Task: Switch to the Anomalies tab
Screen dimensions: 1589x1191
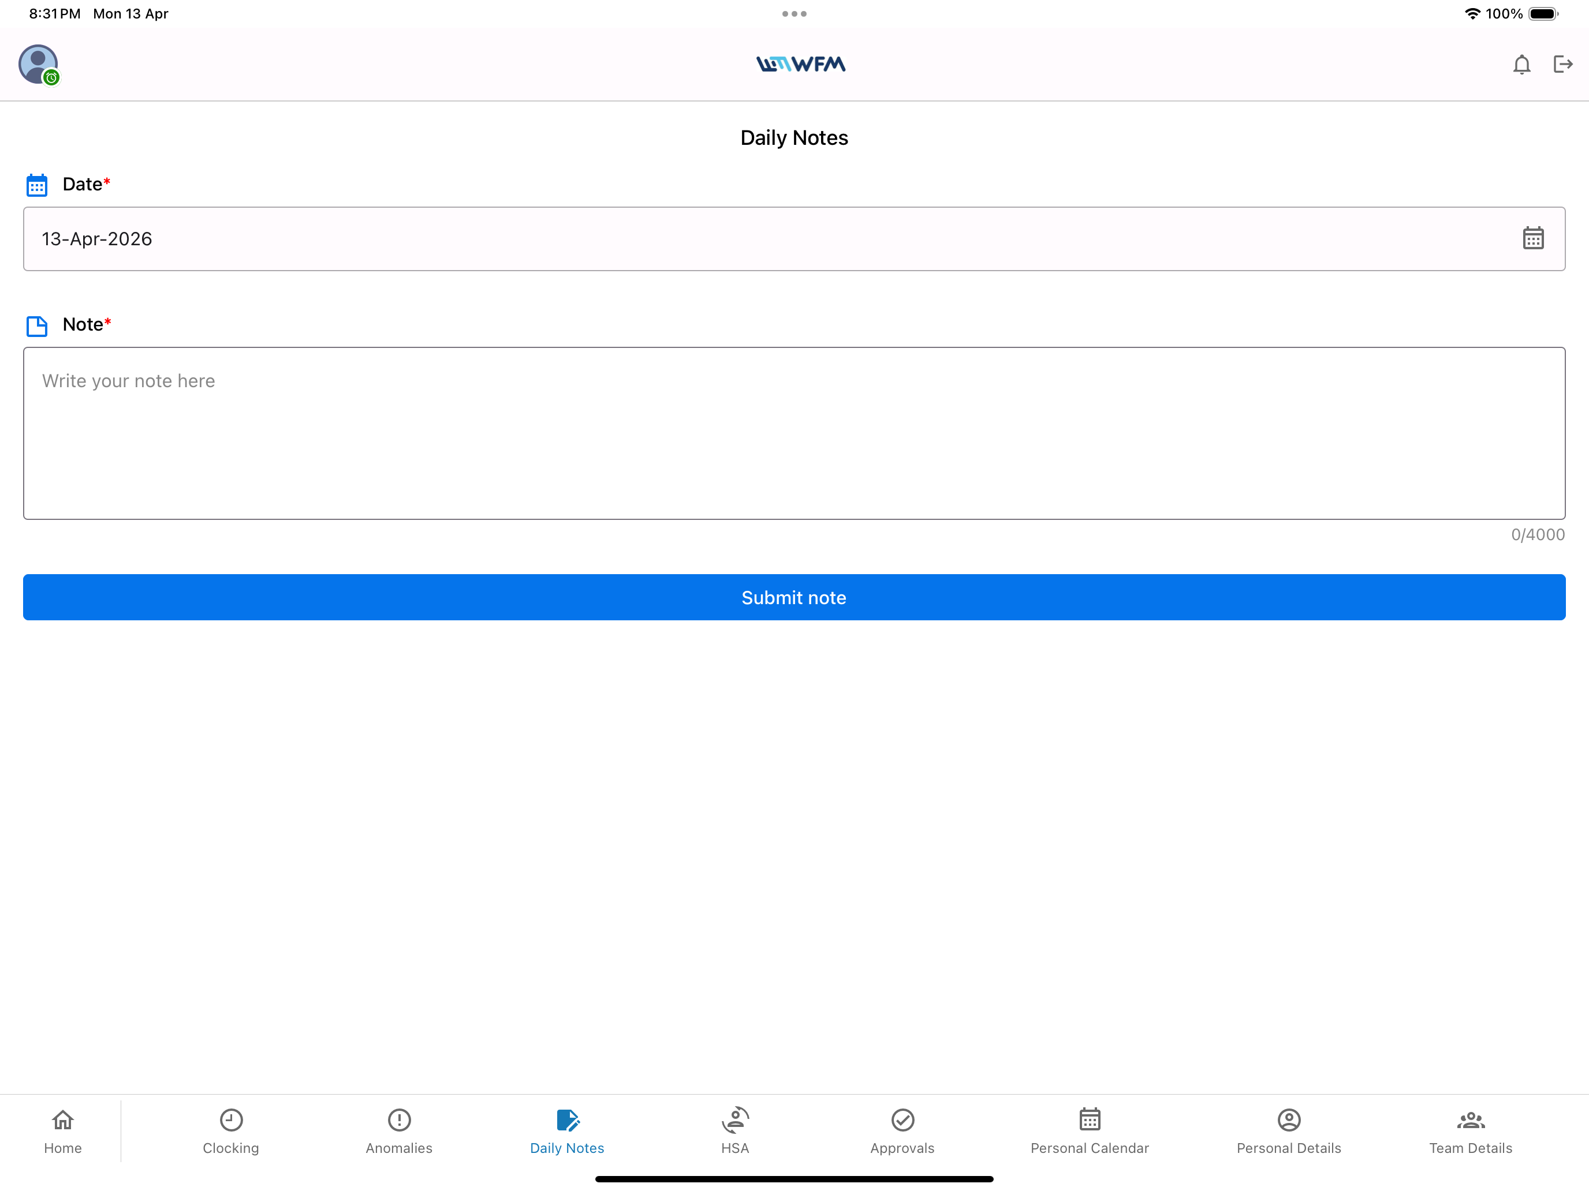Action: [x=398, y=1132]
